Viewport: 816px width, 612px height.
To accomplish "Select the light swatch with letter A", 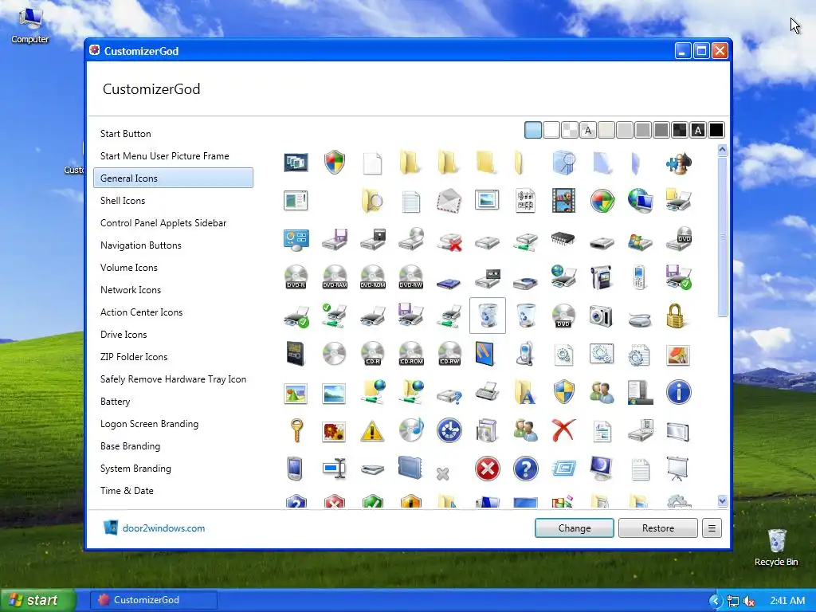I will (588, 130).
